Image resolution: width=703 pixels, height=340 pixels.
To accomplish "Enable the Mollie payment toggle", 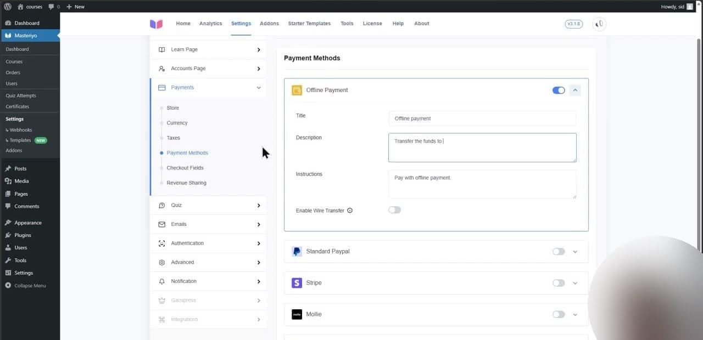I will tap(559, 314).
